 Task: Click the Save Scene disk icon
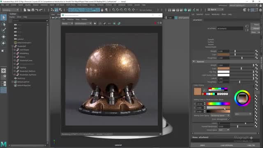coord(33,10)
